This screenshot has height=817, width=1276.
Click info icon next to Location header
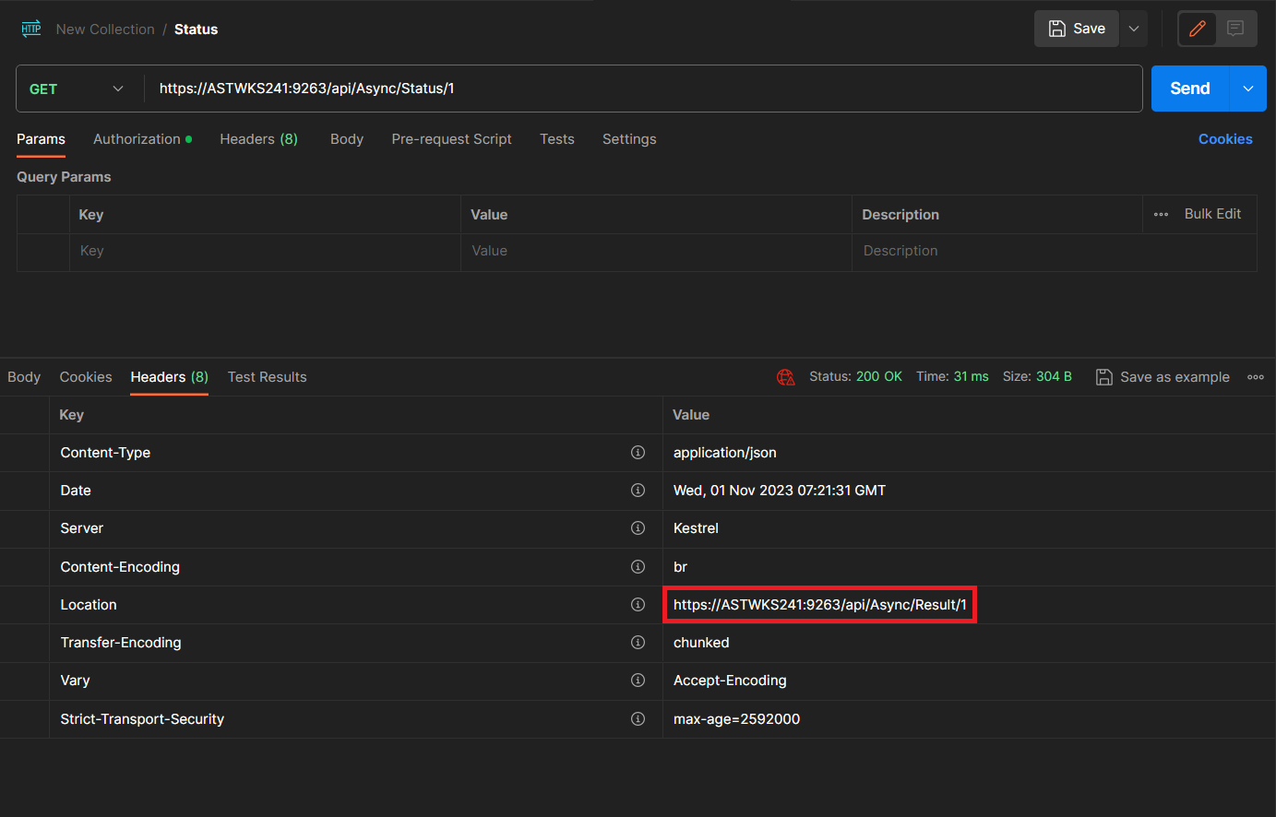[x=638, y=605]
